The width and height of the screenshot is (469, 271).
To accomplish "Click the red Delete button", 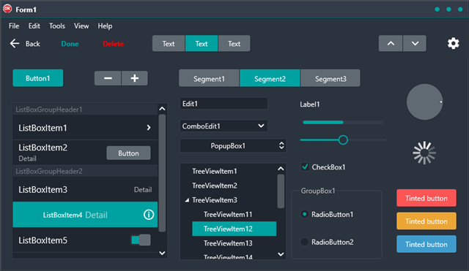I will click(x=114, y=44).
